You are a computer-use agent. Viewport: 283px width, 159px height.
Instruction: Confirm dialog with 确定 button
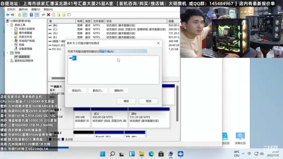tap(126, 101)
